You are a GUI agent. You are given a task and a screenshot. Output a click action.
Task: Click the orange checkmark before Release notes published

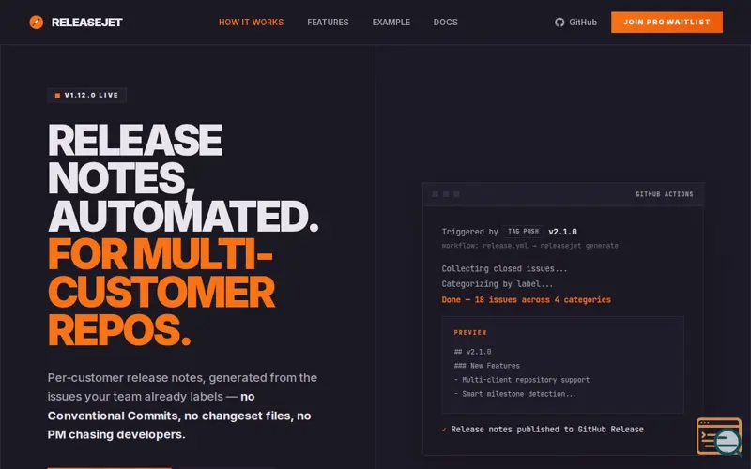(444, 430)
